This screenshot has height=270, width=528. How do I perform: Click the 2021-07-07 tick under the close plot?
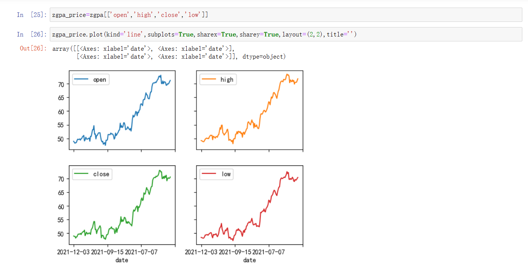point(141,252)
